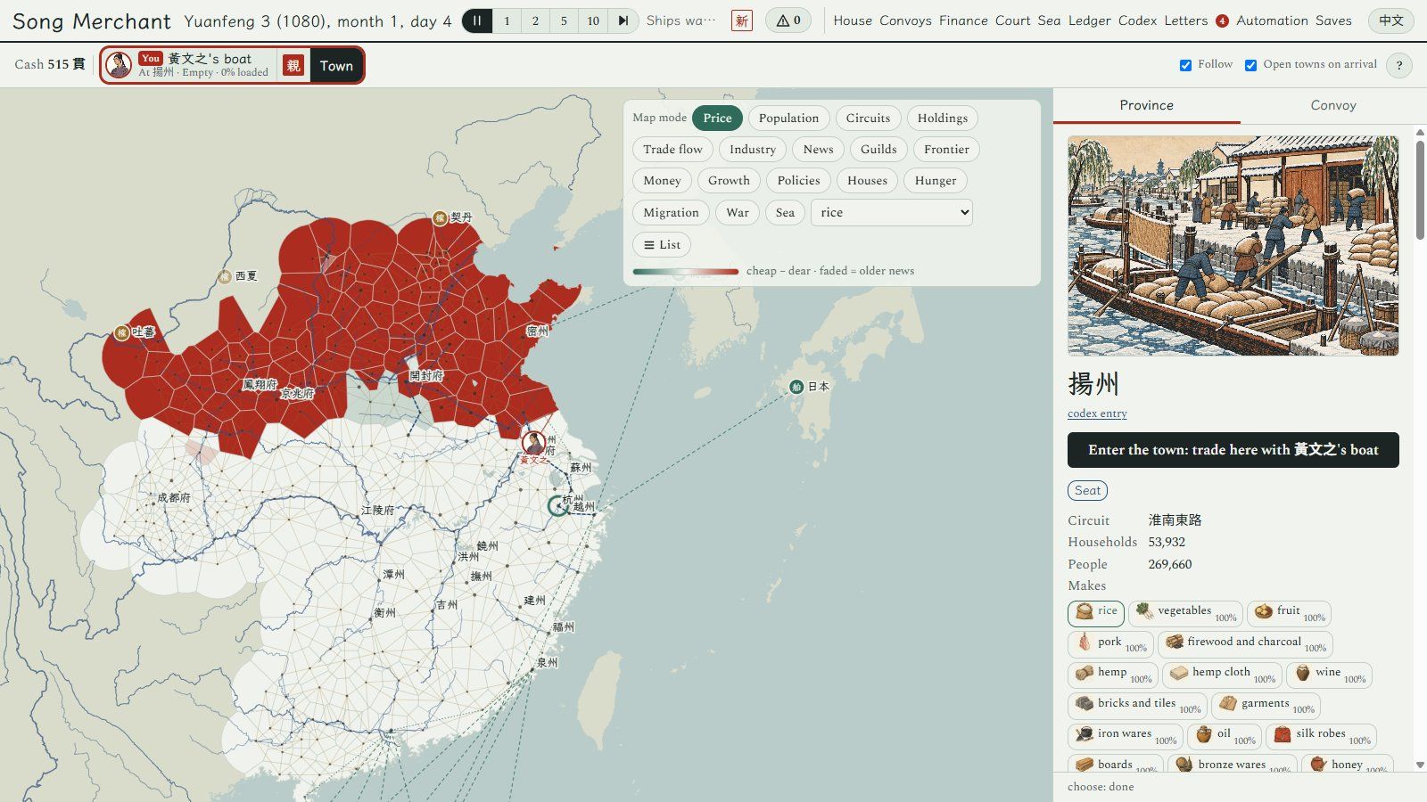The width and height of the screenshot is (1427, 802).
Task: Click the question mark help button
Action: pyautogui.click(x=1399, y=65)
